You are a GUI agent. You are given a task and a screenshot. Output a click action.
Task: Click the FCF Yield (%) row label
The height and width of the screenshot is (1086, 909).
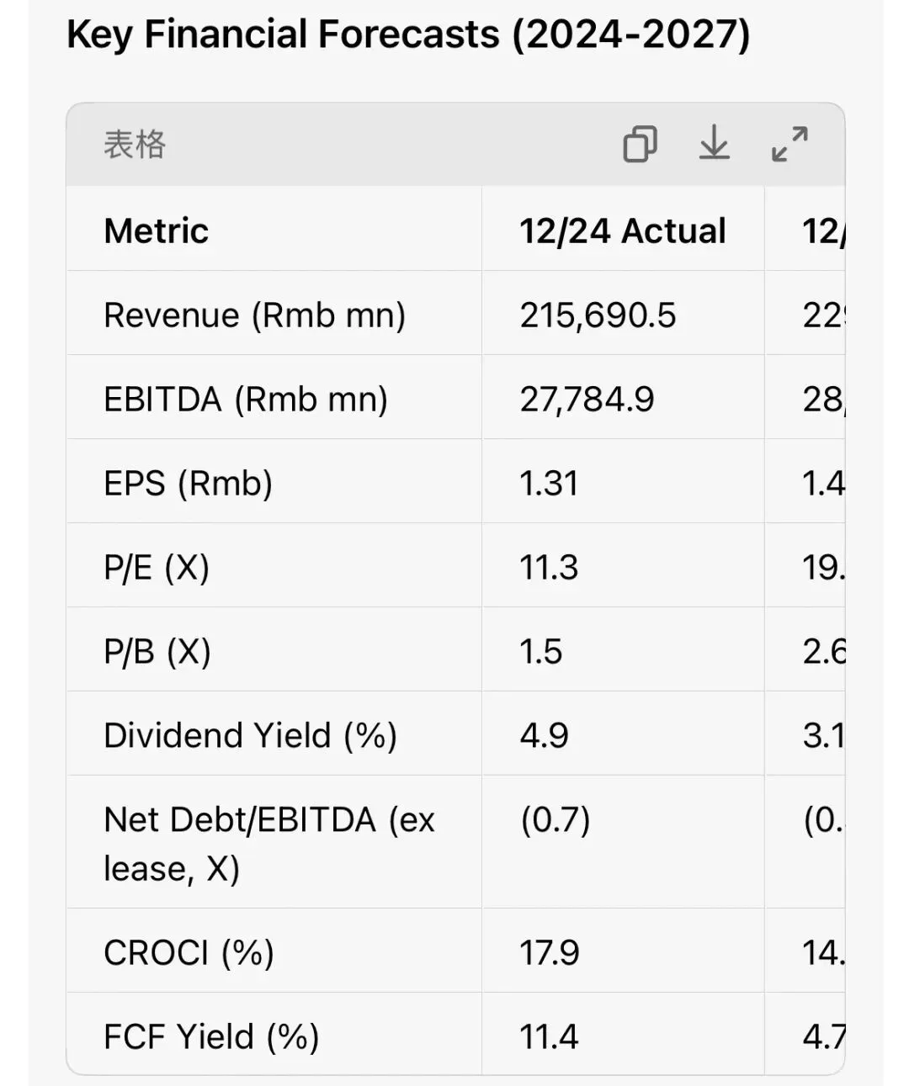pos(211,1037)
